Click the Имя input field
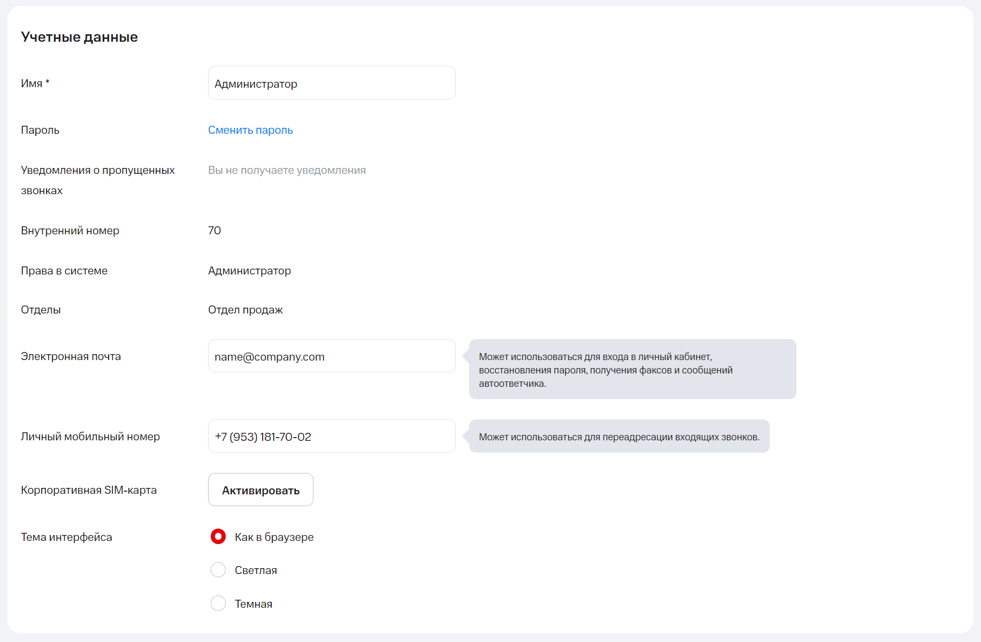This screenshot has height=642, width=981. coord(331,83)
